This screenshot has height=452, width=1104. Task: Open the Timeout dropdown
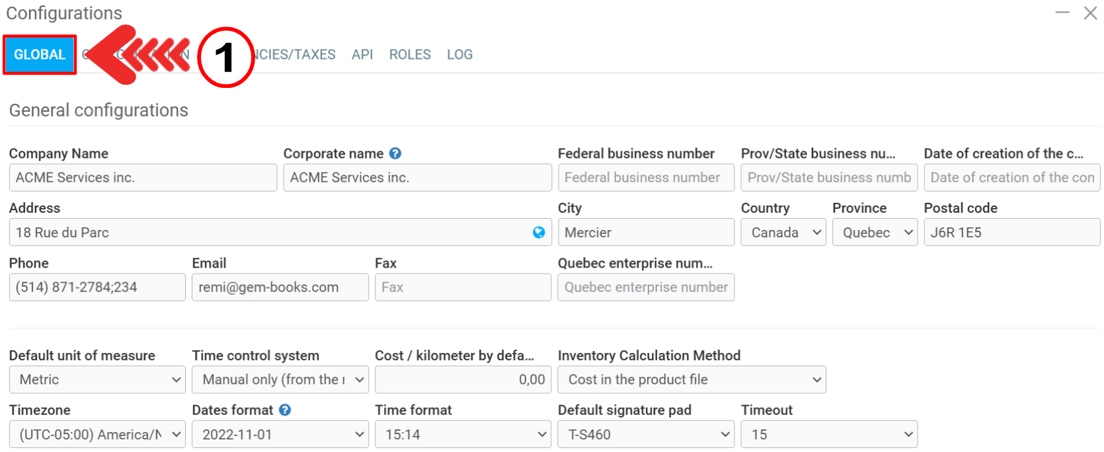pyautogui.click(x=828, y=434)
